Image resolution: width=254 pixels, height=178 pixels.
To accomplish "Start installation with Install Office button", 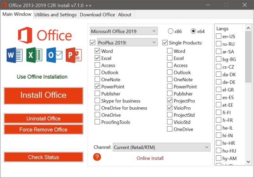I will (x=43, y=96).
